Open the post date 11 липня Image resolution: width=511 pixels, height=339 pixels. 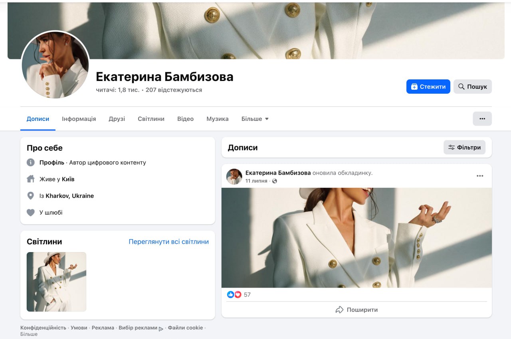point(256,181)
